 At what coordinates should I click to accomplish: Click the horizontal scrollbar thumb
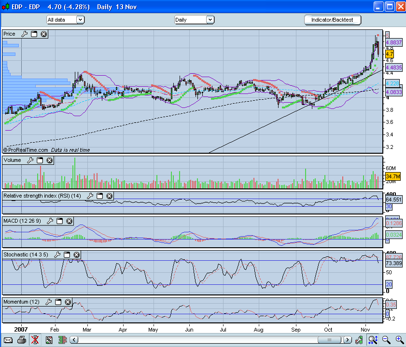pos(329,340)
